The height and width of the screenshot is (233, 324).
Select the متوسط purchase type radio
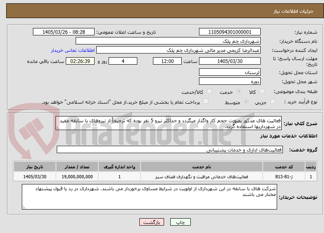pyautogui.click(x=246, y=101)
